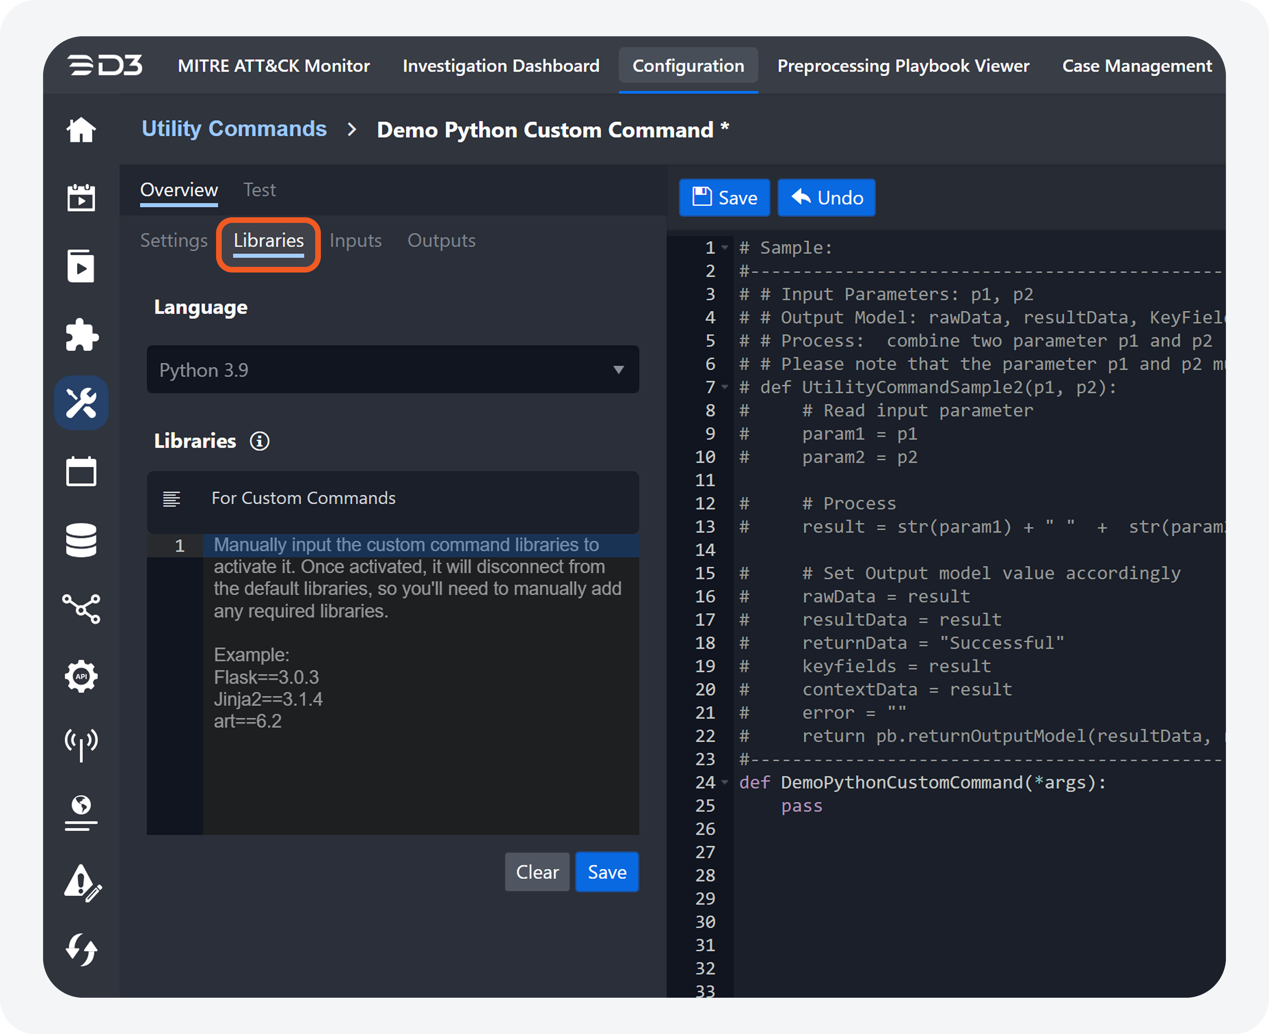
Task: Collapse the code fold arrow on line 24
Action: pos(725,782)
